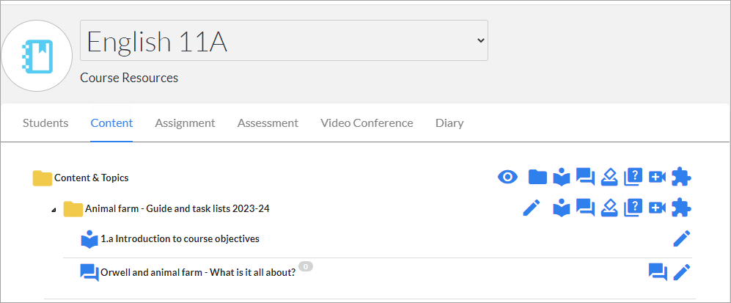This screenshot has height=303, width=731.
Task: Add a new folder in Content & Topics row
Action: 537,177
